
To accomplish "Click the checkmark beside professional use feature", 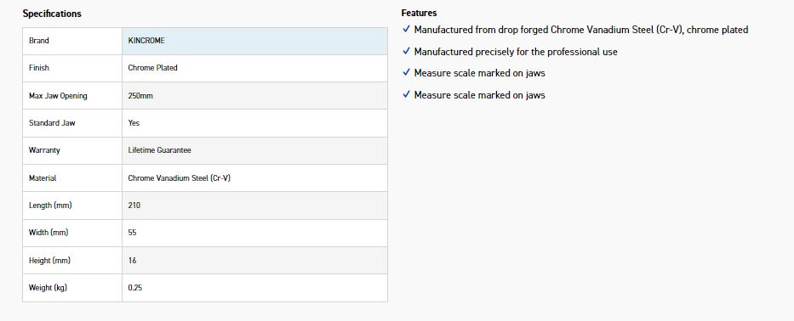I will click(406, 52).
